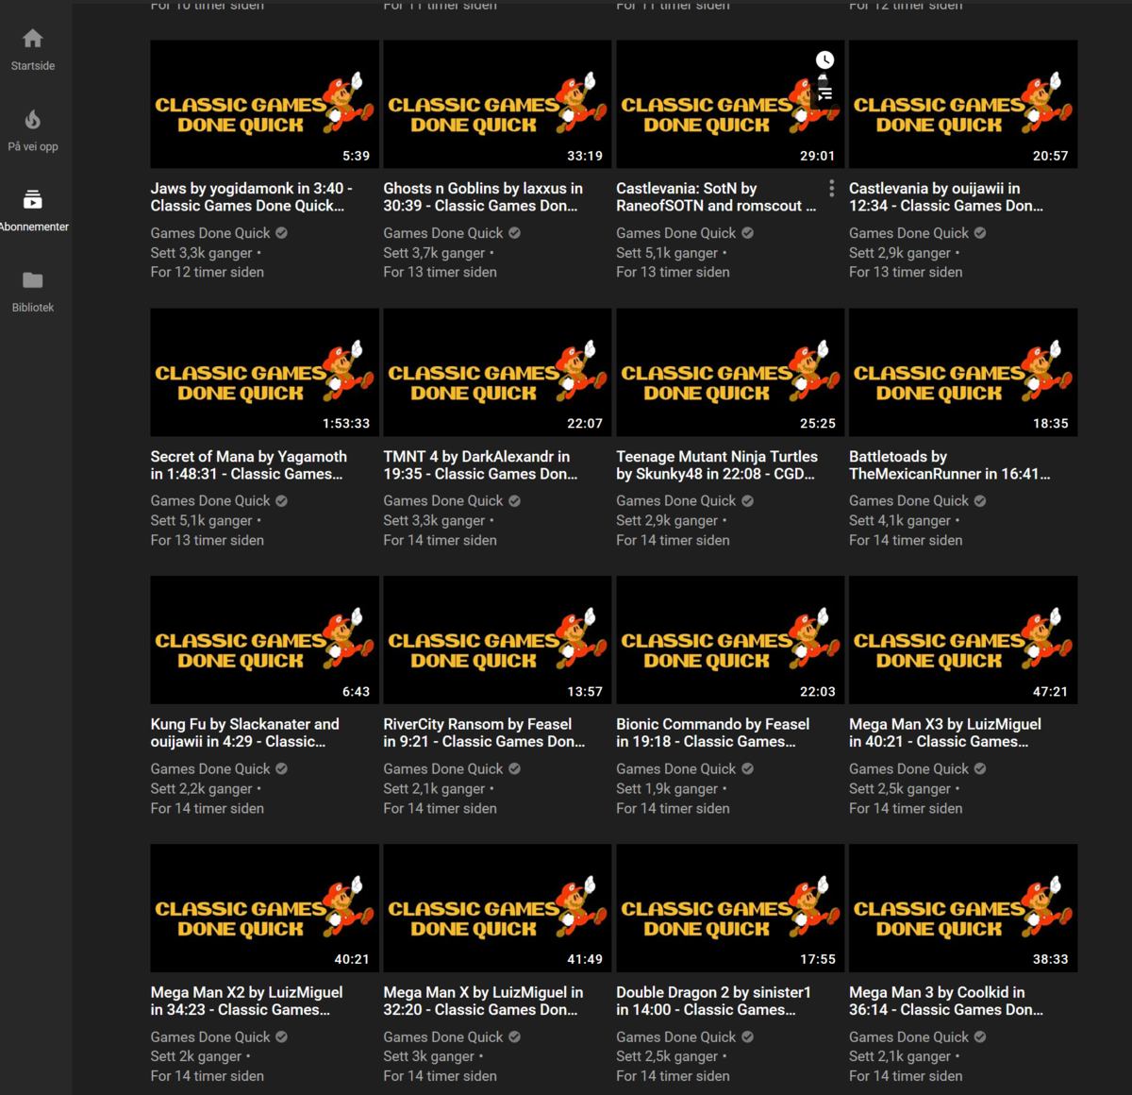Open Bibliotek library folder icon

tap(33, 280)
